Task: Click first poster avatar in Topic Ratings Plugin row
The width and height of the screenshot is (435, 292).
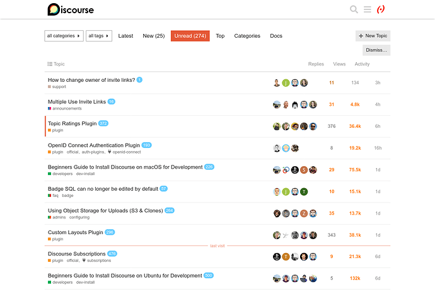Action: coord(277,126)
